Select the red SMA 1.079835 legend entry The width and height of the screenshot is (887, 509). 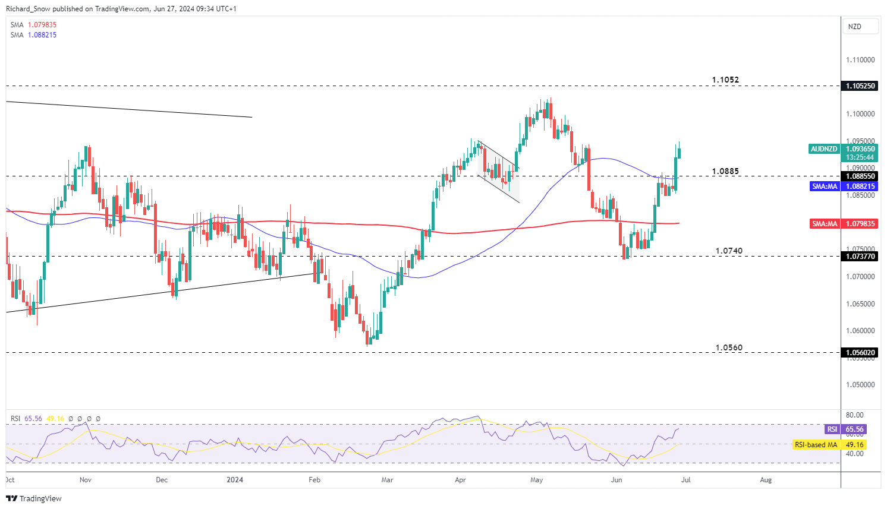[34, 25]
